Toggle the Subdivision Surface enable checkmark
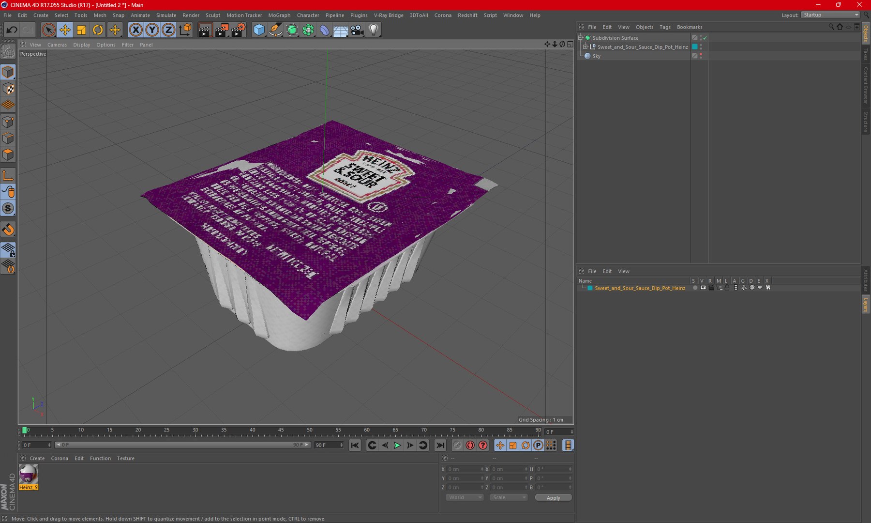Viewport: 871px width, 523px height. [x=705, y=38]
